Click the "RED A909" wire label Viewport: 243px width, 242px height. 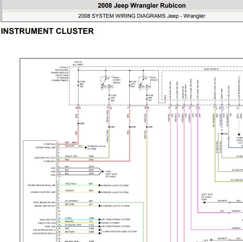(x=71, y=142)
